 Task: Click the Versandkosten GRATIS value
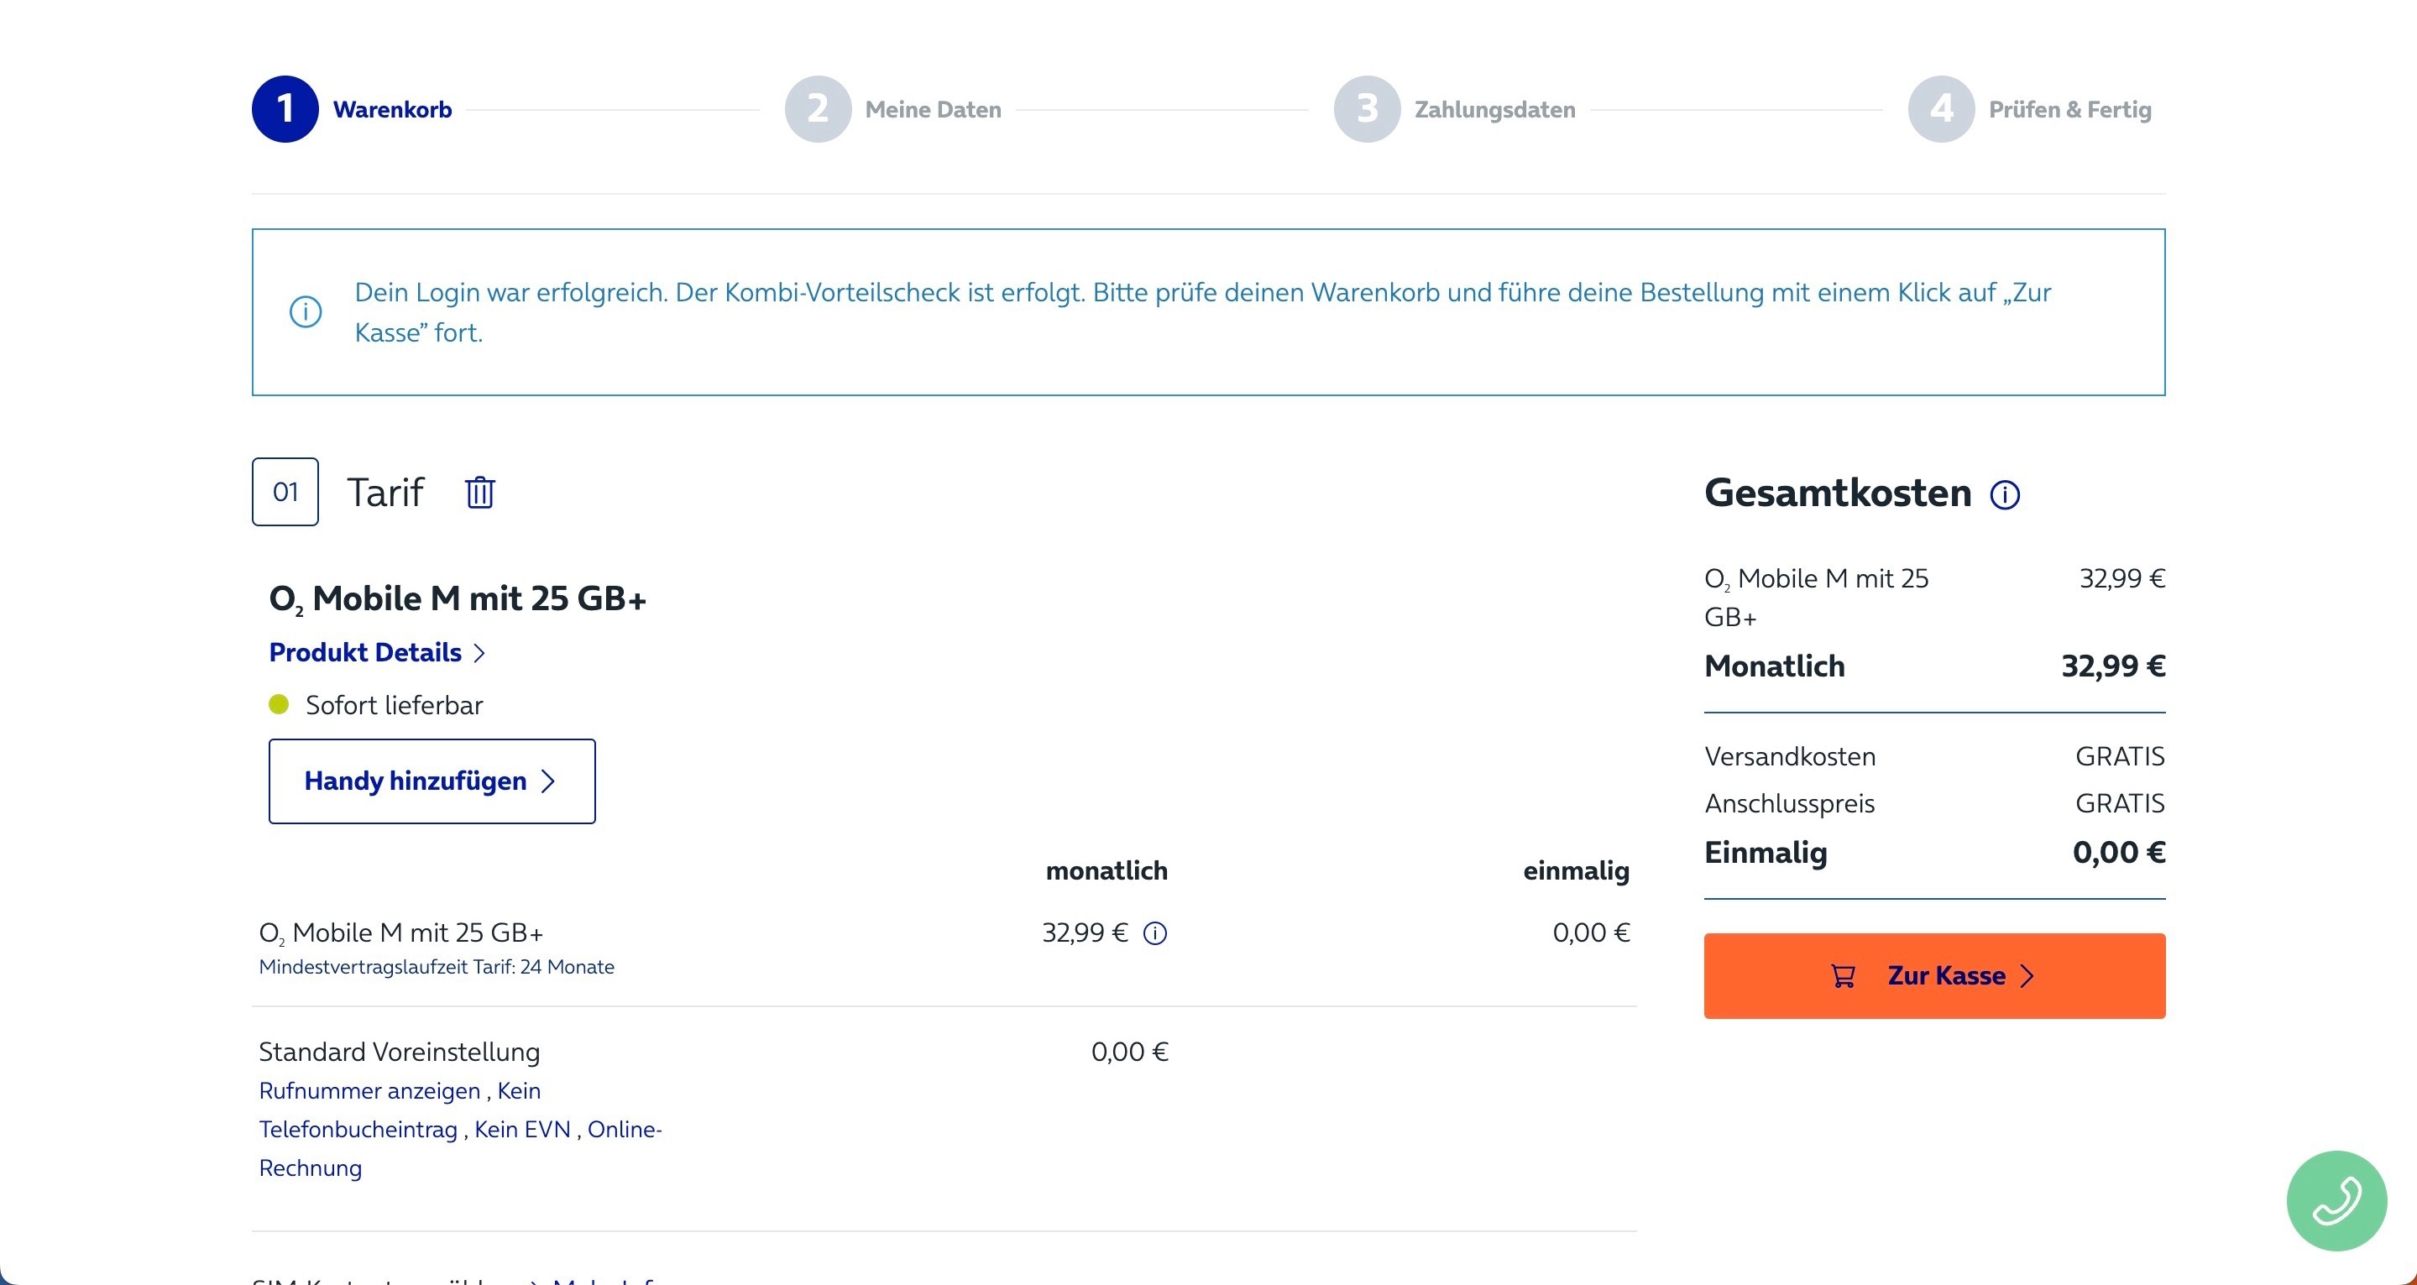tap(2120, 757)
